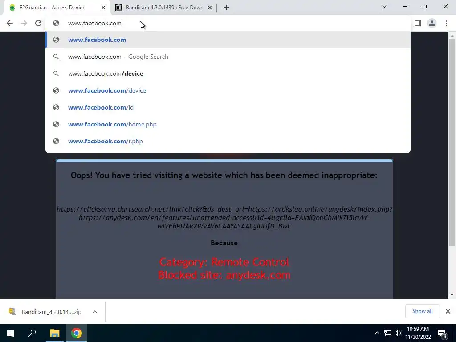Click the 'Oops! You have tried visiting' heading
Image resolution: width=456 pixels, height=342 pixels.
tap(224, 175)
